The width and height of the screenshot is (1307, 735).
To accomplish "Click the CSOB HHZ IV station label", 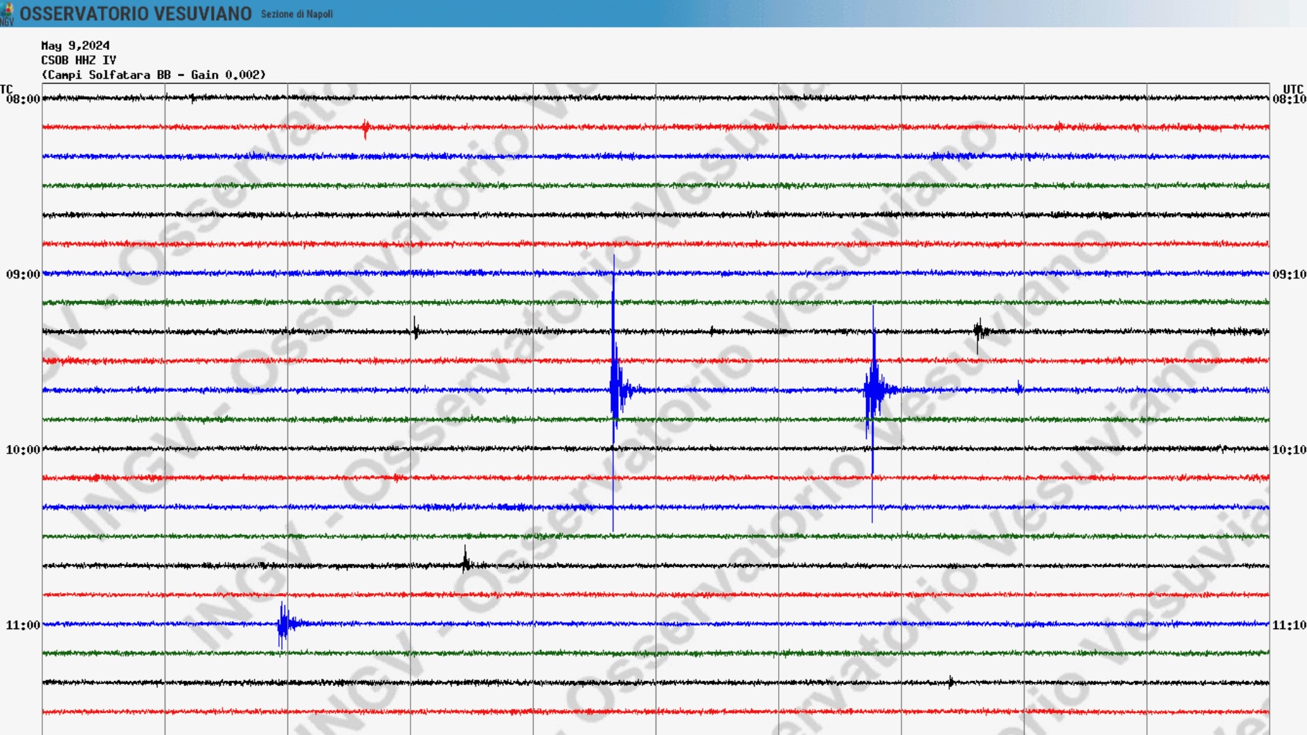I will coord(78,60).
